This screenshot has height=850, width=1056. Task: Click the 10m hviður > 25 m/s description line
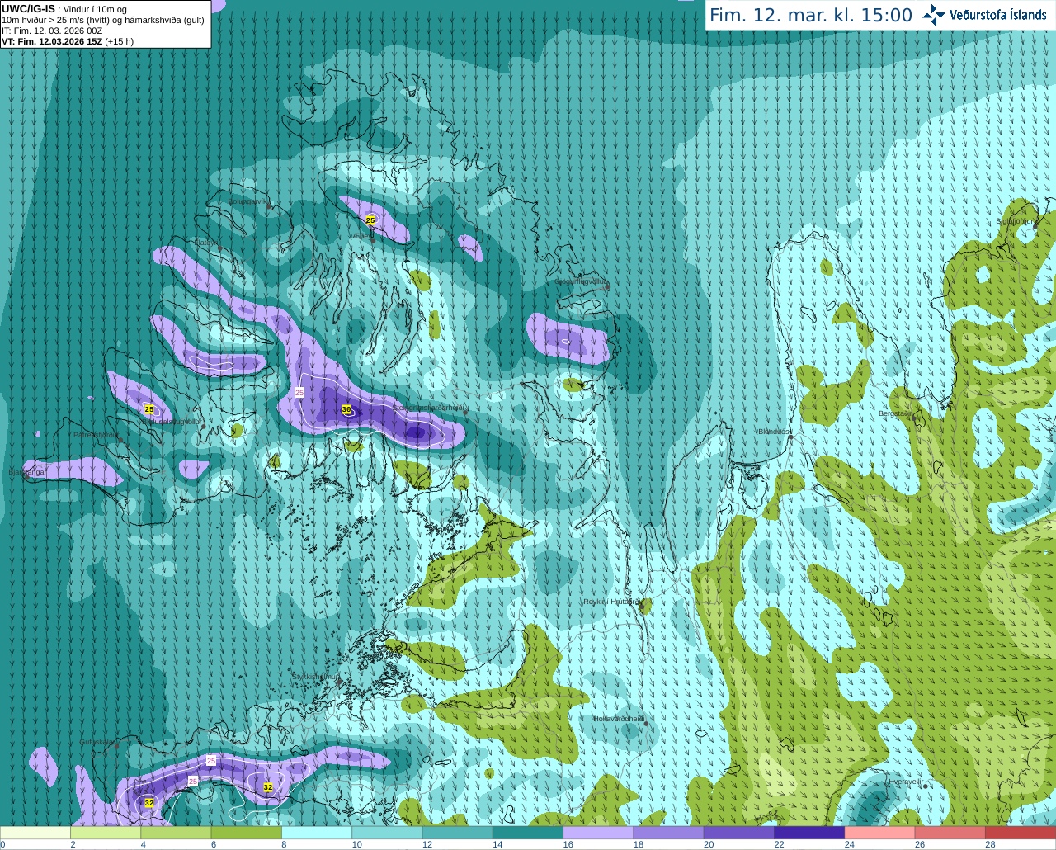point(103,20)
